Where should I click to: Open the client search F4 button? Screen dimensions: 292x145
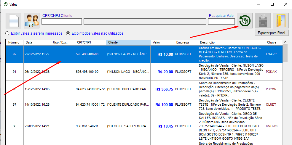32,20
